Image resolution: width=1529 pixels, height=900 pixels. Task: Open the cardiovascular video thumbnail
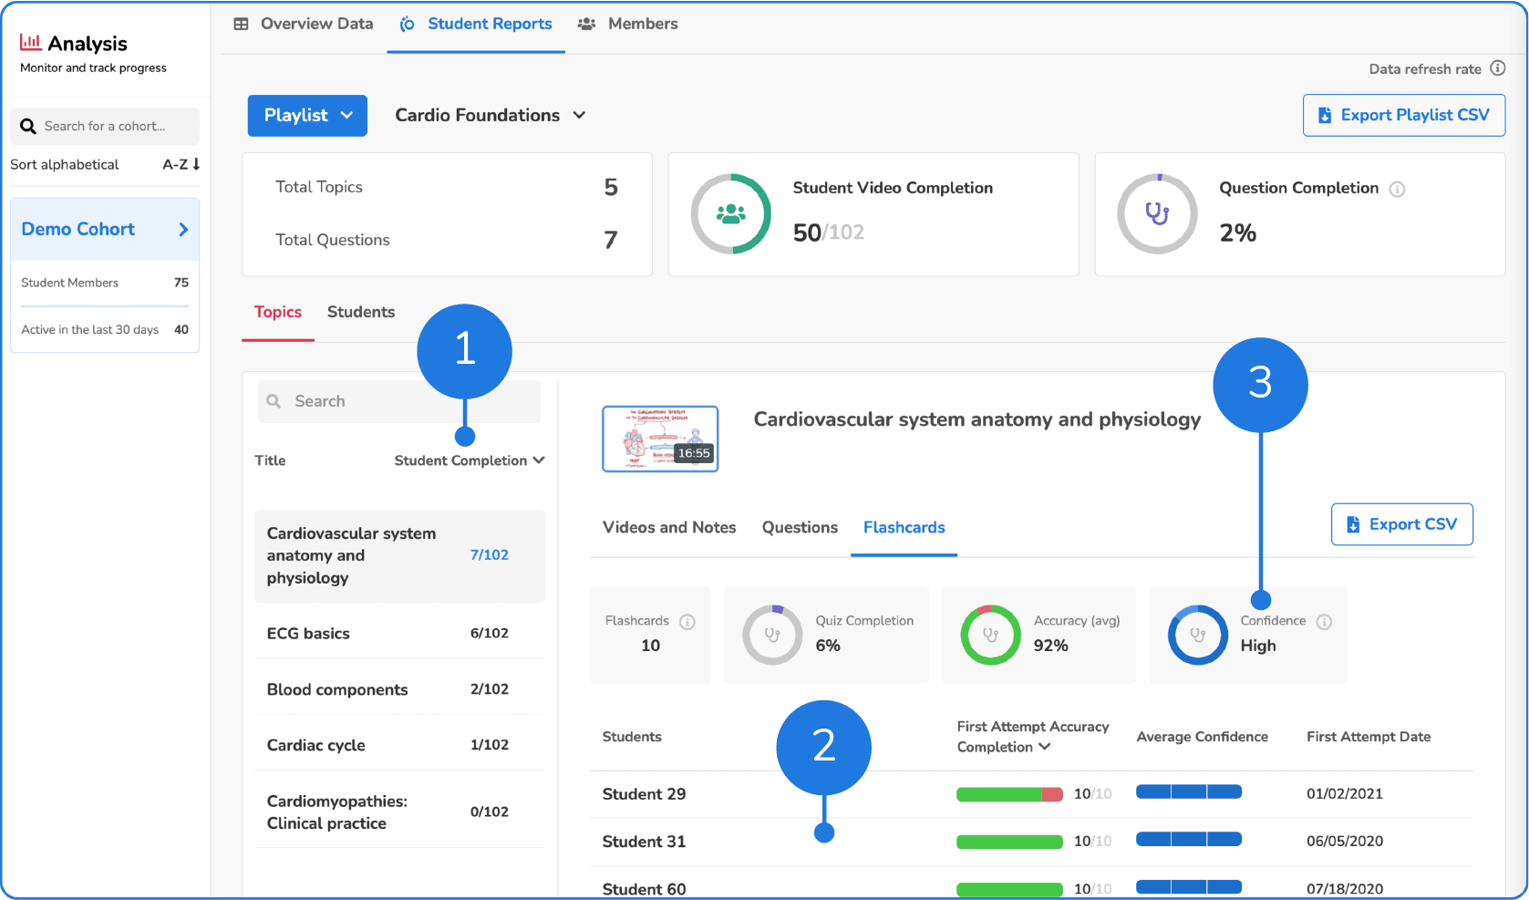(x=660, y=439)
